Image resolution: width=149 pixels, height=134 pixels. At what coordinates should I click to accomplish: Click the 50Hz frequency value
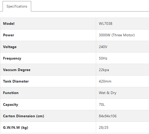[x=103, y=58]
